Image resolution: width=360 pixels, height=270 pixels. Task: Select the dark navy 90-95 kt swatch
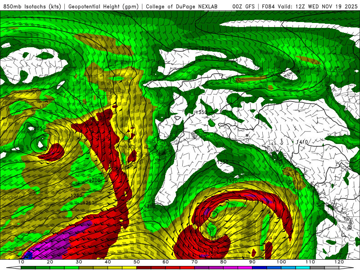coord(260,268)
